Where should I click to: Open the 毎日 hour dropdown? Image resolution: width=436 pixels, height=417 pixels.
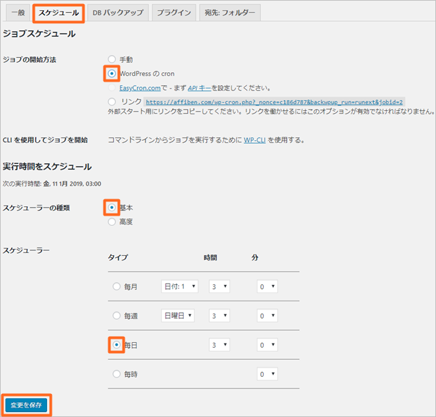pos(218,345)
